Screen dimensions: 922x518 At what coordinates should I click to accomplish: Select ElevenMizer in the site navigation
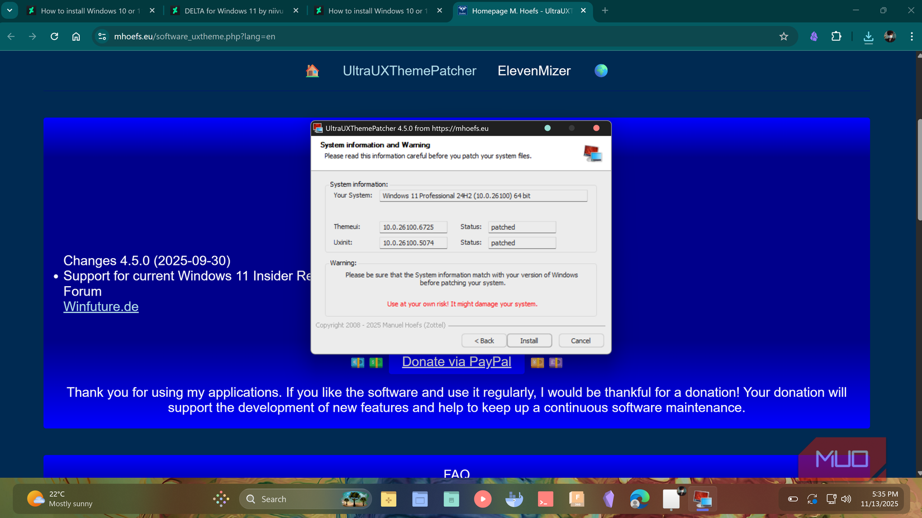534,70
